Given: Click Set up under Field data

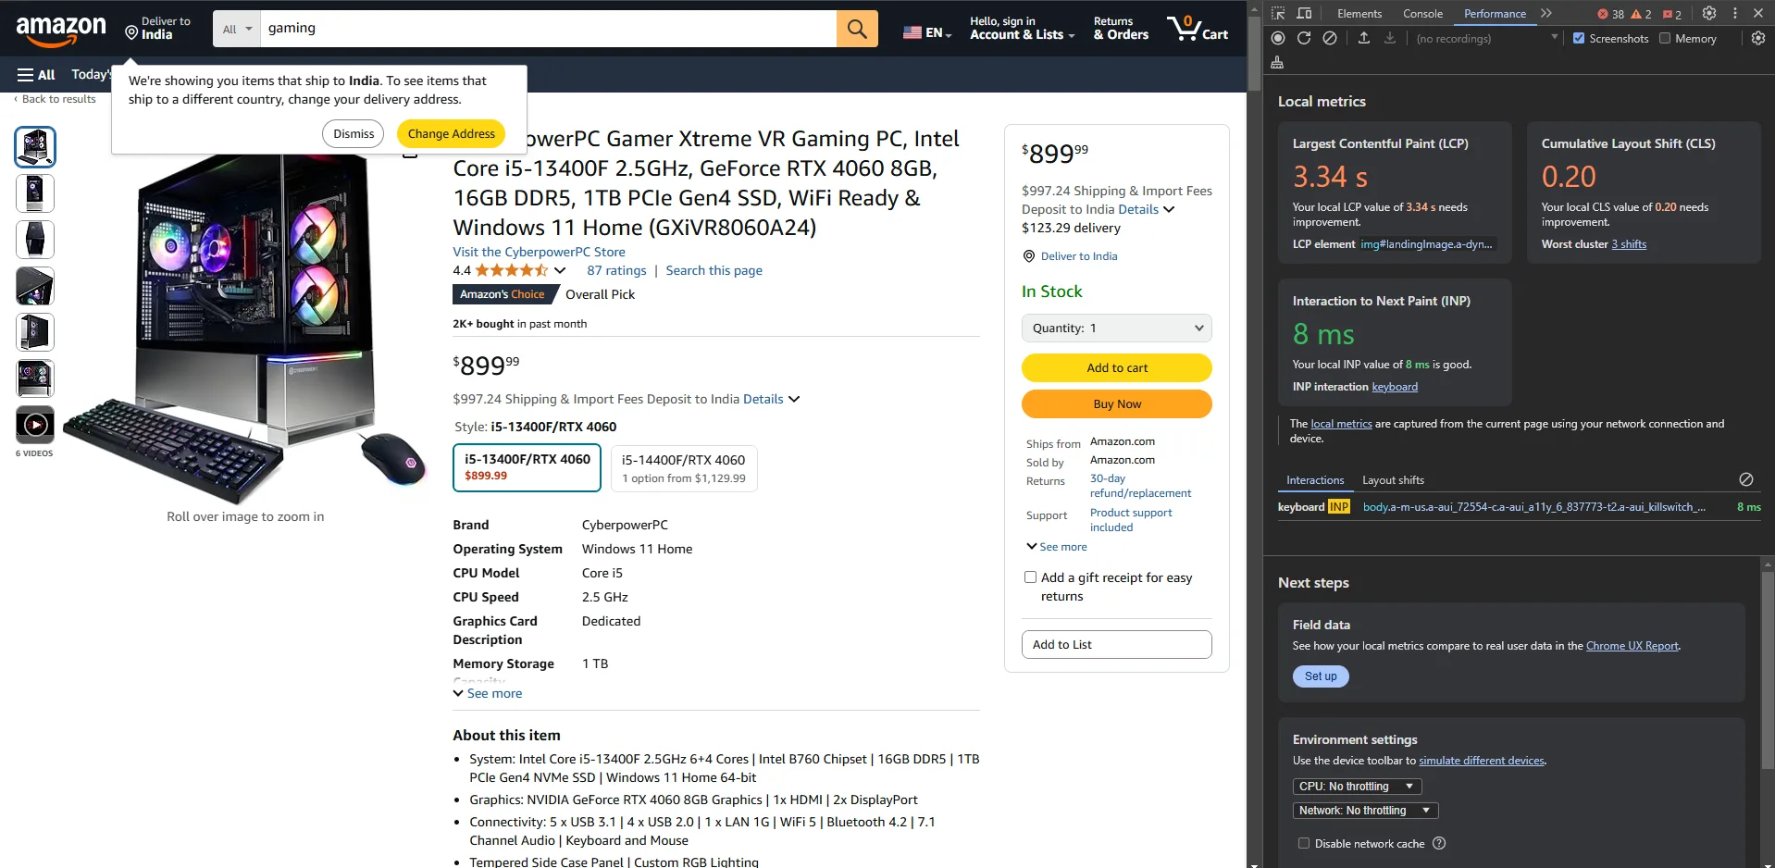Looking at the screenshot, I should click(1321, 676).
